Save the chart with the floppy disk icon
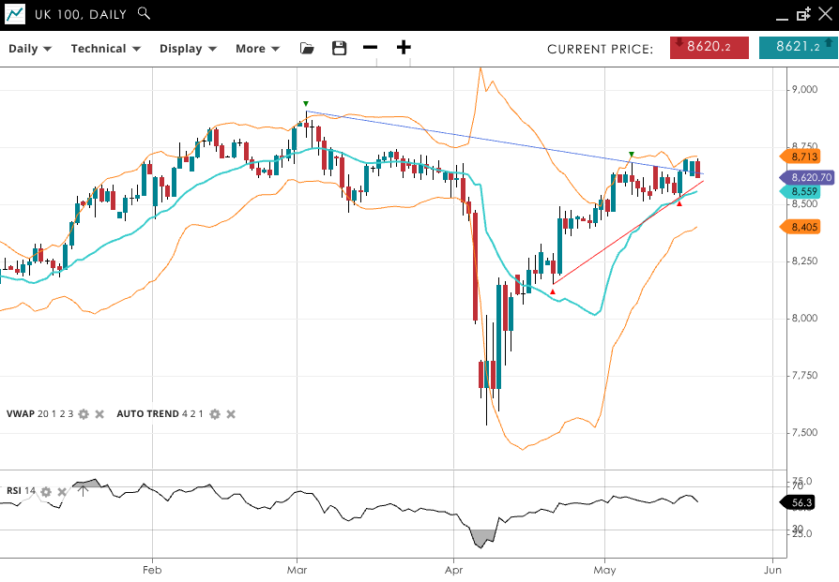Image resolution: width=839 pixels, height=582 pixels. (339, 48)
